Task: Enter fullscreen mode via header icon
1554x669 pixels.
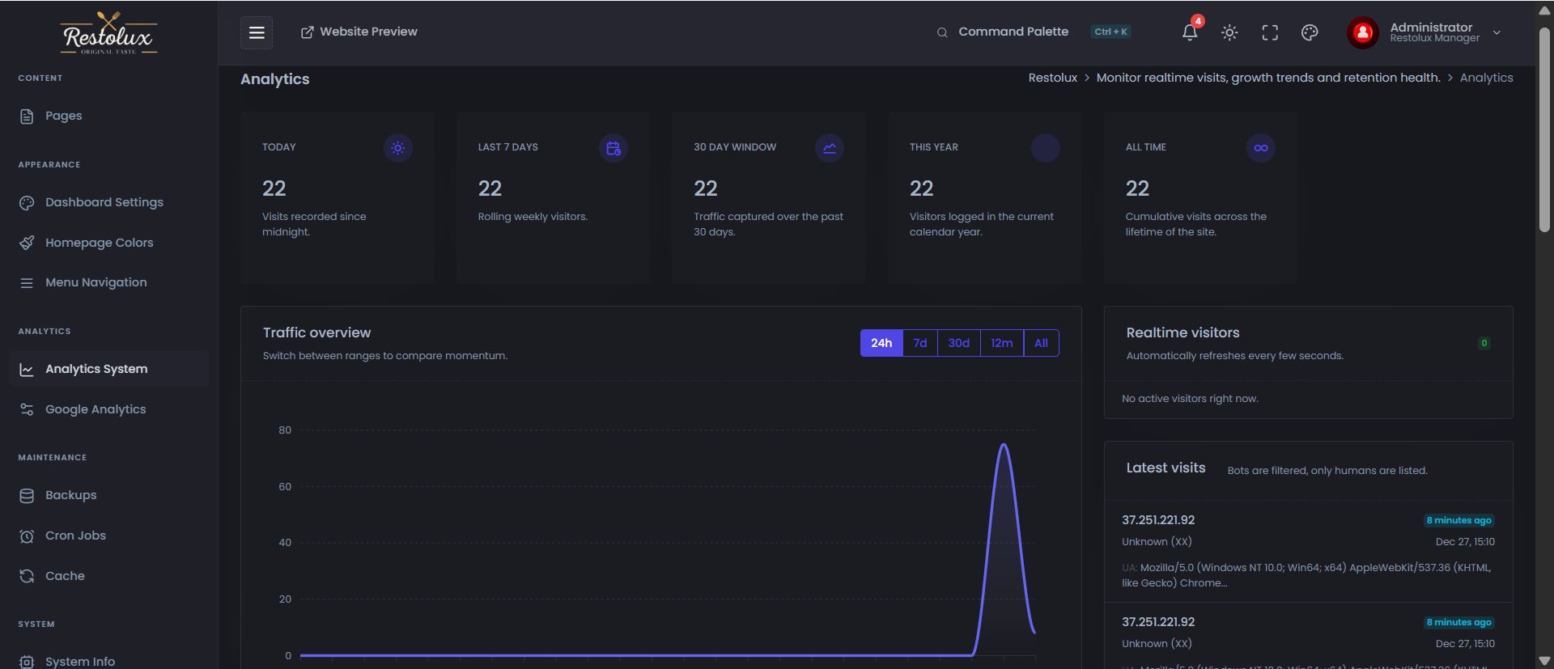Action: point(1270,32)
